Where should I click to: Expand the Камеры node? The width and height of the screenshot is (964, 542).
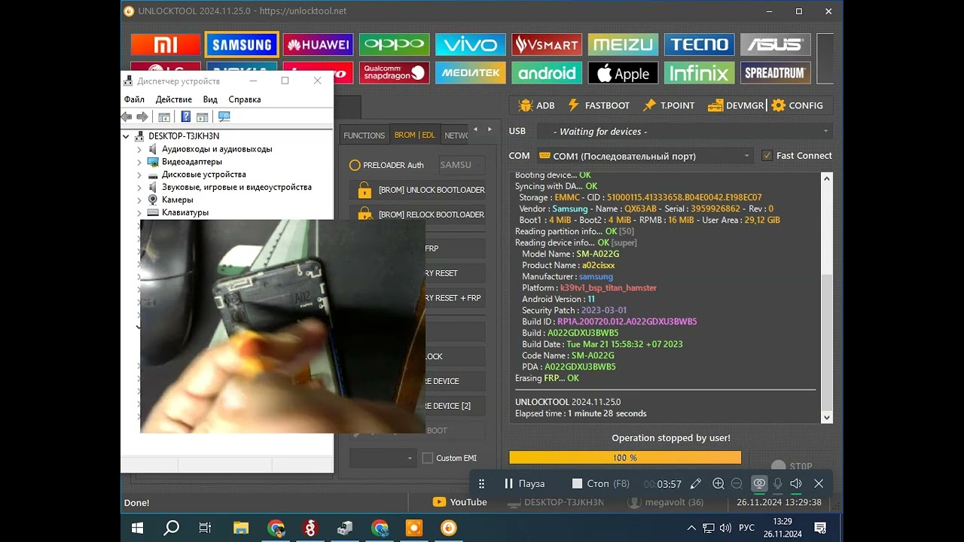[x=139, y=200]
